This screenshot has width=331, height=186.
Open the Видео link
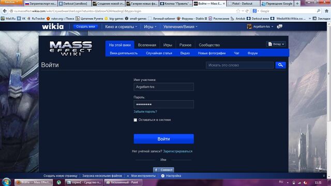(185, 53)
